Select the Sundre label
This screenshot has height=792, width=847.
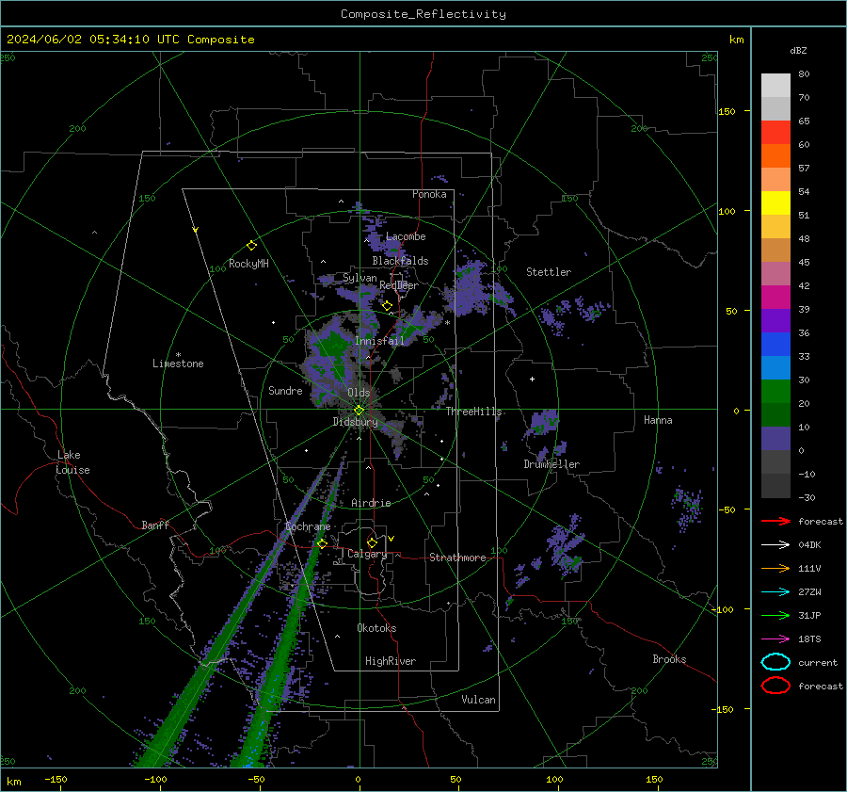(285, 391)
